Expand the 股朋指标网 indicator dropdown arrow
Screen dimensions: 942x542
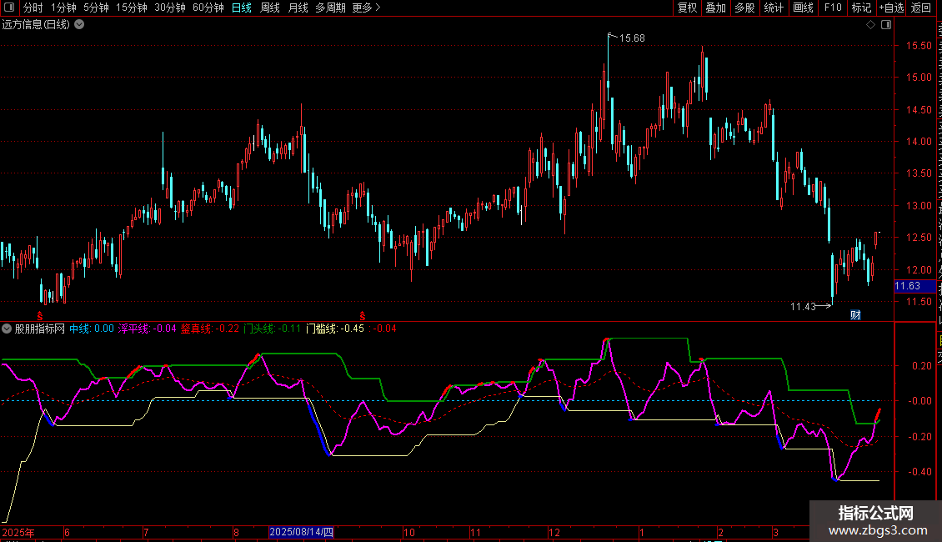point(8,329)
